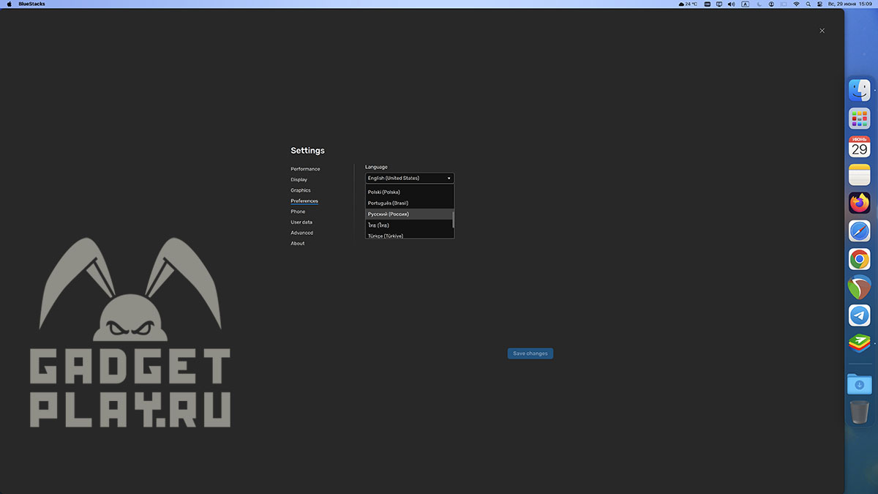Click the Wi-Fi status icon
Viewport: 878px width, 494px height.
(x=796, y=4)
